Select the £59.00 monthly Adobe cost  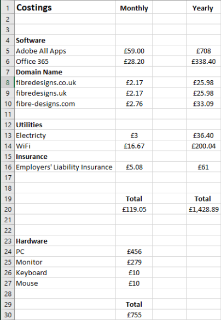[x=134, y=51]
